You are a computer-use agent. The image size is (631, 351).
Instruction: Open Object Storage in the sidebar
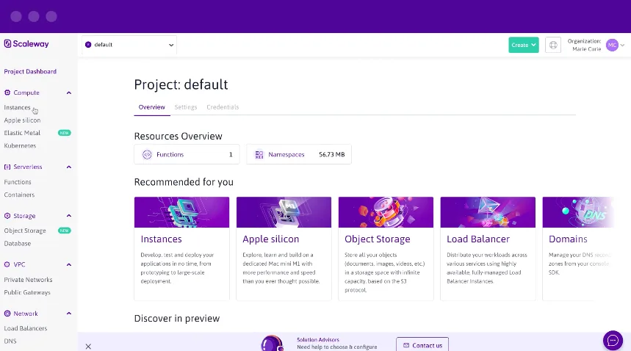(25, 231)
